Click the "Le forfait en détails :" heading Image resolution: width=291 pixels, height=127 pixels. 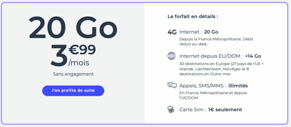[x=193, y=16]
